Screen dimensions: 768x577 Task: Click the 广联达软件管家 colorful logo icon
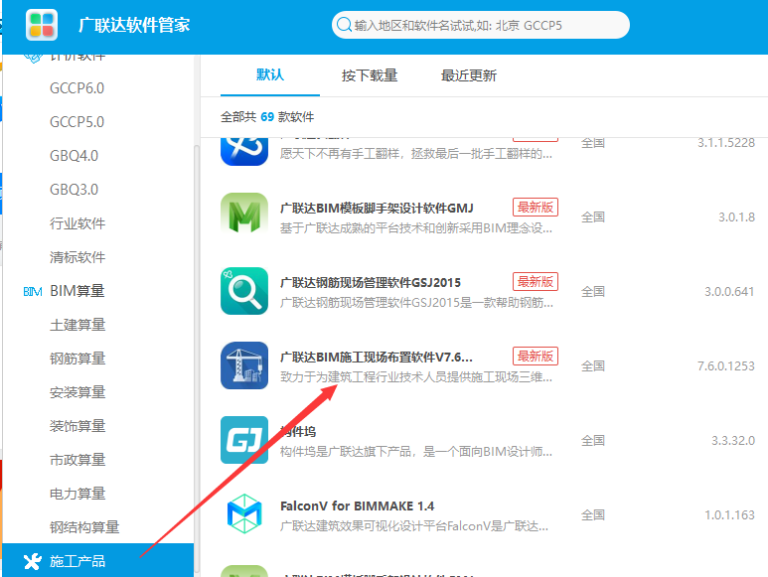coord(42,25)
